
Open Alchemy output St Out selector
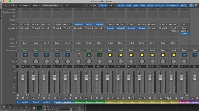[78, 43]
